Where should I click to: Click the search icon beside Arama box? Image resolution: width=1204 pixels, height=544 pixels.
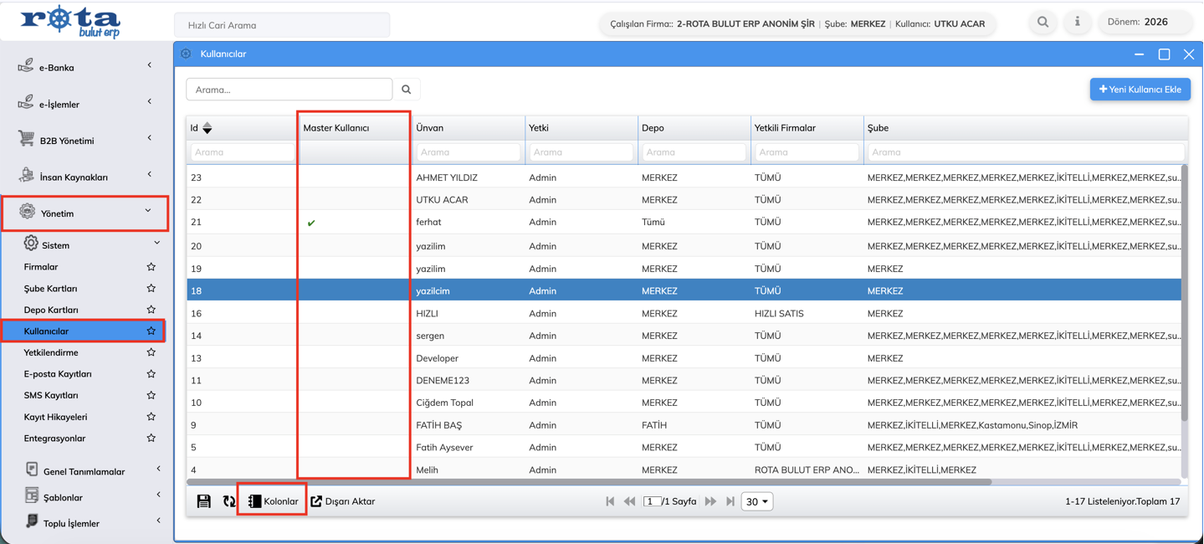coord(407,90)
